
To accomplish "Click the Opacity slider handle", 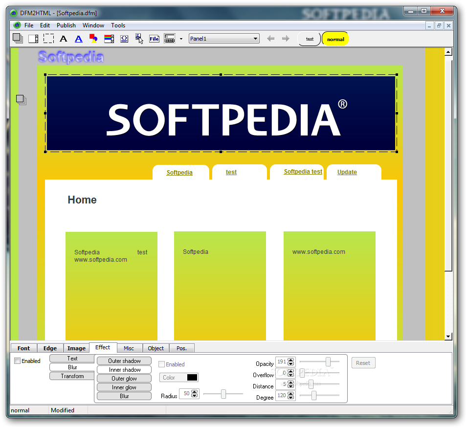I will pyautogui.click(x=328, y=361).
